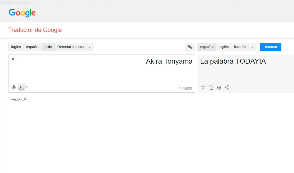
Task: Share the translation with the share icon
Action: click(x=227, y=87)
